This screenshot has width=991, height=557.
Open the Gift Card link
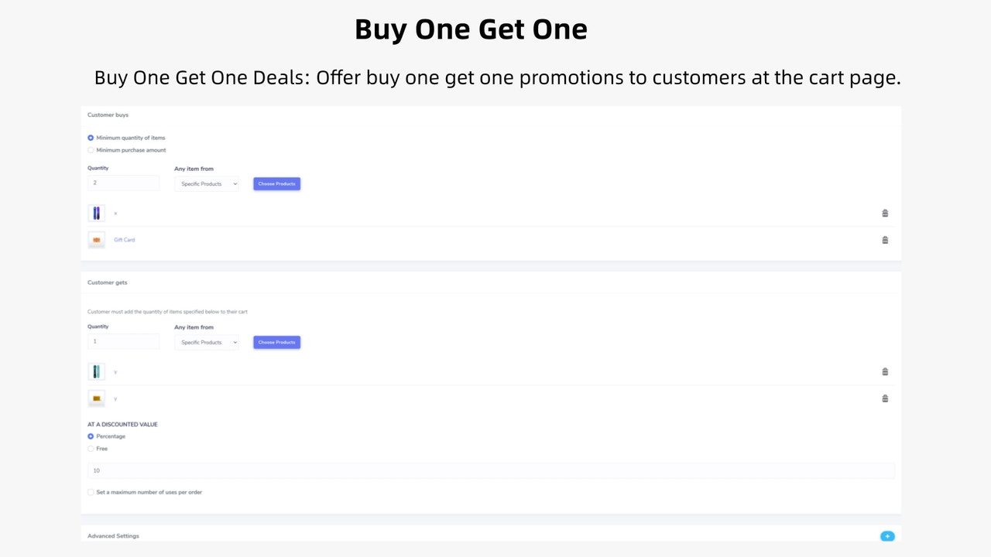(124, 240)
